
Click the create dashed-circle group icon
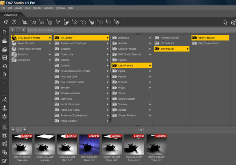click(x=83, y=22)
